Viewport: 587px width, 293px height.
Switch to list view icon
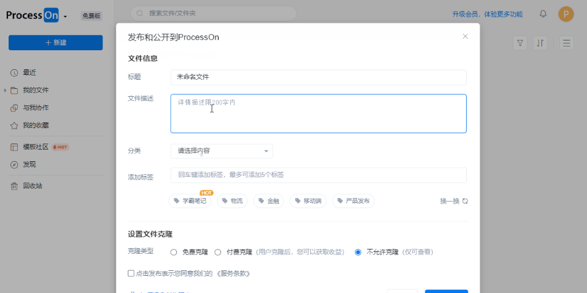click(x=566, y=43)
